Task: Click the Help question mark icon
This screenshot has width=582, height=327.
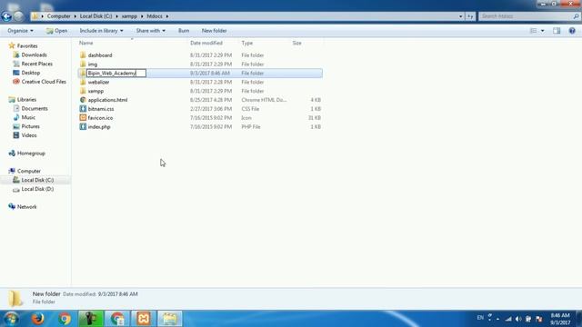Action: [572, 31]
